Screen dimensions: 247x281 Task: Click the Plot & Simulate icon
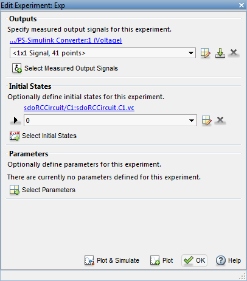pyautogui.click(x=89, y=260)
